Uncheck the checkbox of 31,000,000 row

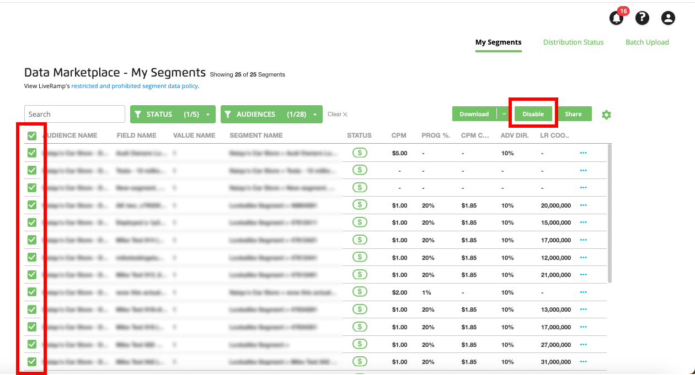[32, 362]
